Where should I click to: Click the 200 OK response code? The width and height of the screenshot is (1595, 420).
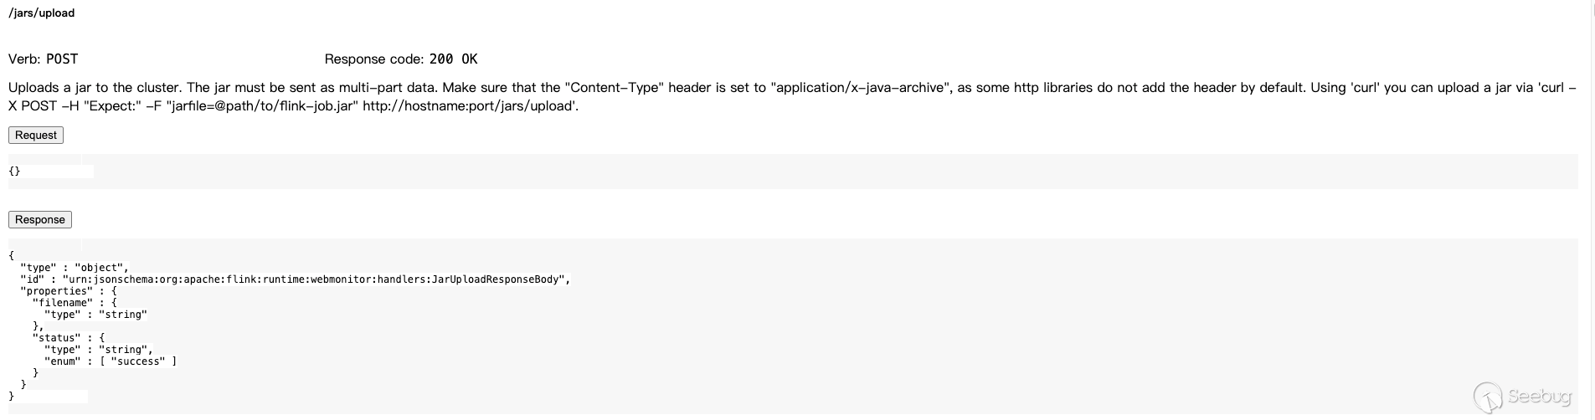click(453, 59)
